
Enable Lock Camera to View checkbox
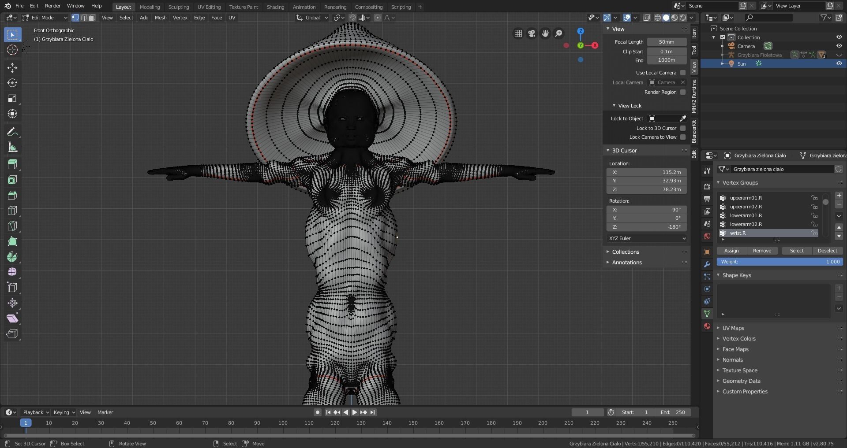(x=683, y=137)
